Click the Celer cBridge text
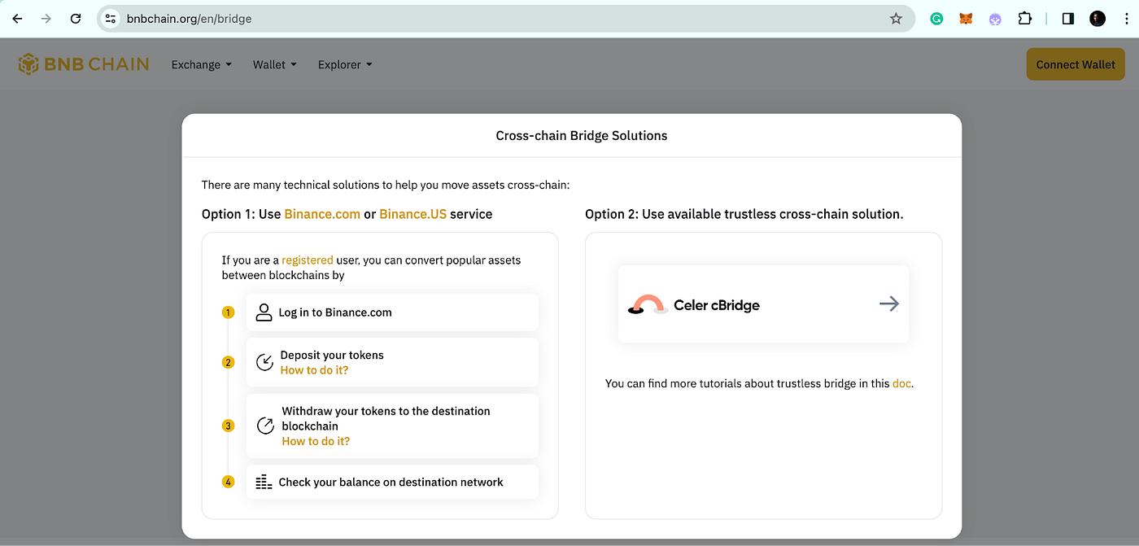This screenshot has width=1139, height=546. [717, 305]
